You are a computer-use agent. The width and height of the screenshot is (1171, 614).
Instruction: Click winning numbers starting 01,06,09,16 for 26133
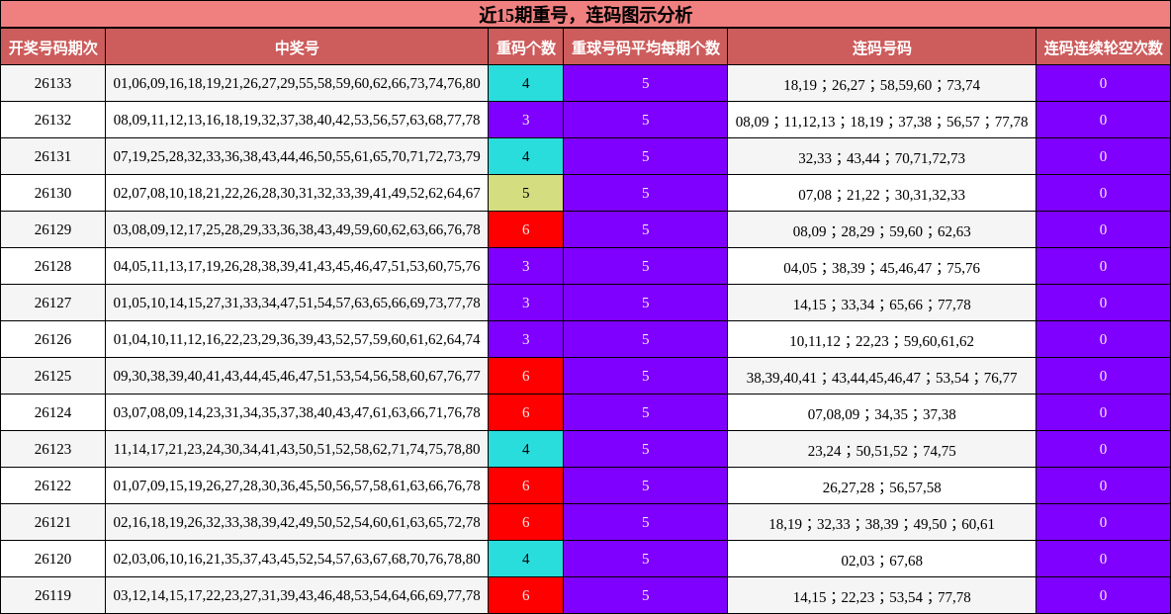(x=297, y=83)
